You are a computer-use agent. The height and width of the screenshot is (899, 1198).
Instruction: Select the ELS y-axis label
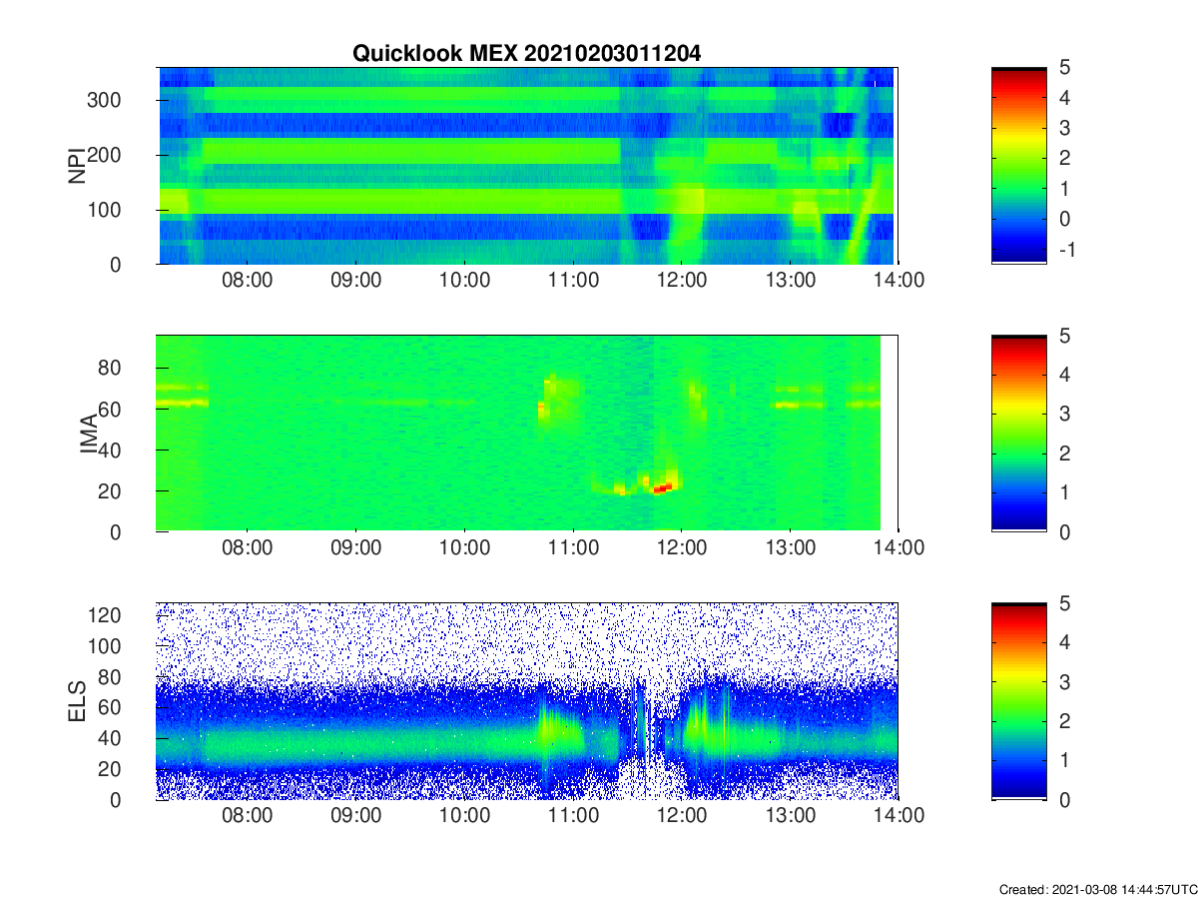pos(76,701)
